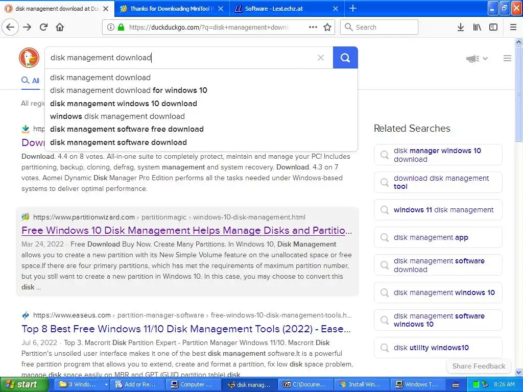This screenshot has width=523, height=392.
Task: Search related 'disk management windows 10'
Action: coord(438,292)
